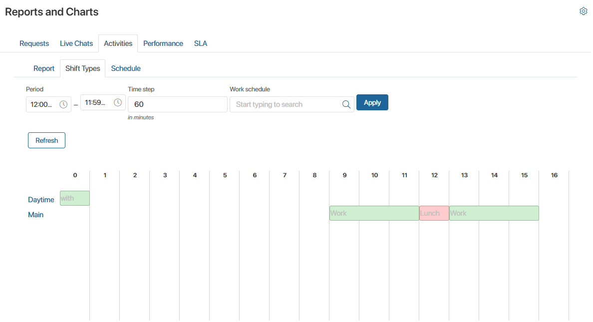Click the clock icon in period start field
This screenshot has width=593, height=322.
(x=63, y=104)
